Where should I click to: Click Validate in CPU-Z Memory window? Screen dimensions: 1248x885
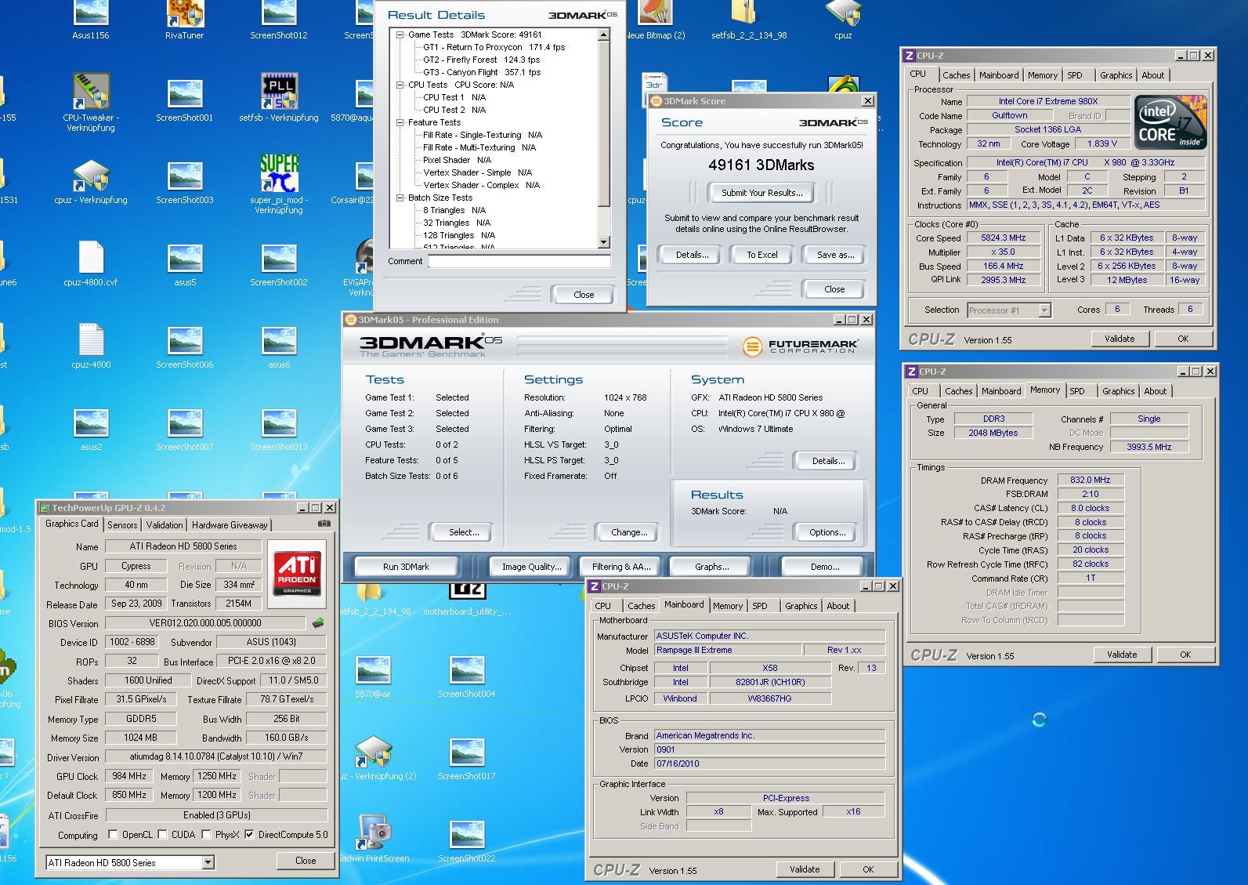point(1121,655)
